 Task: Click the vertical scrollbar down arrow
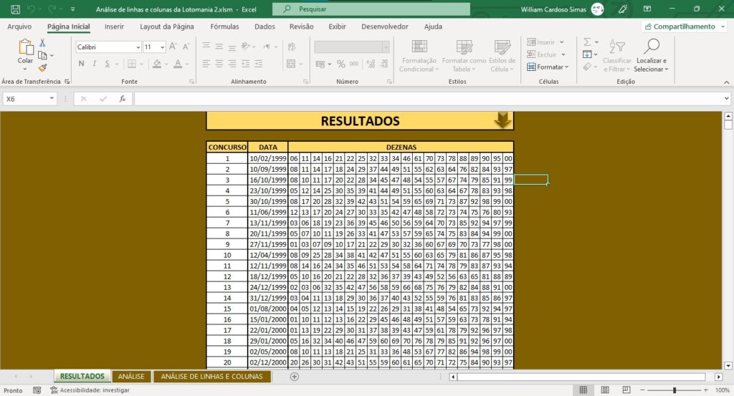pyautogui.click(x=728, y=366)
